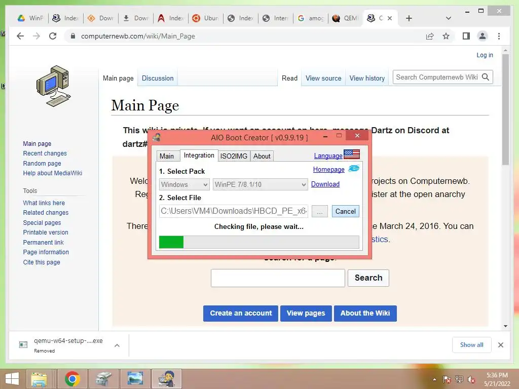Click the wiki Read tab

point(289,78)
